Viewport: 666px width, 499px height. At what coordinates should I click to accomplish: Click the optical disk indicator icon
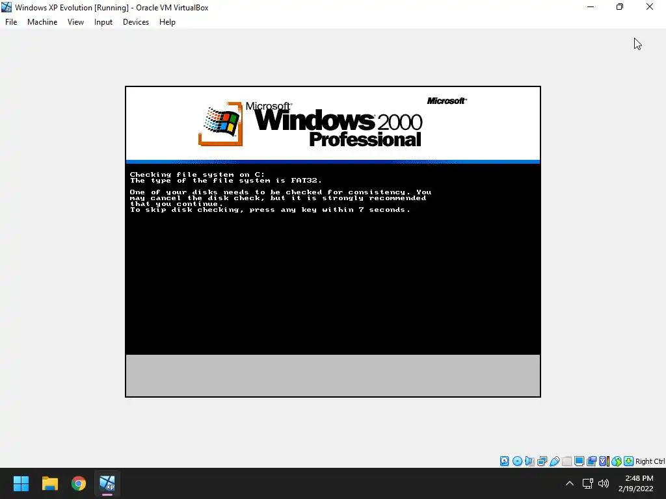pyautogui.click(x=517, y=461)
